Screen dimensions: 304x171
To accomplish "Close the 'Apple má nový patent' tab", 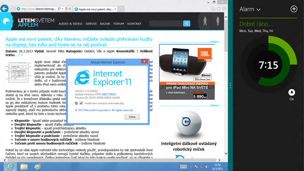I will click(115, 9).
